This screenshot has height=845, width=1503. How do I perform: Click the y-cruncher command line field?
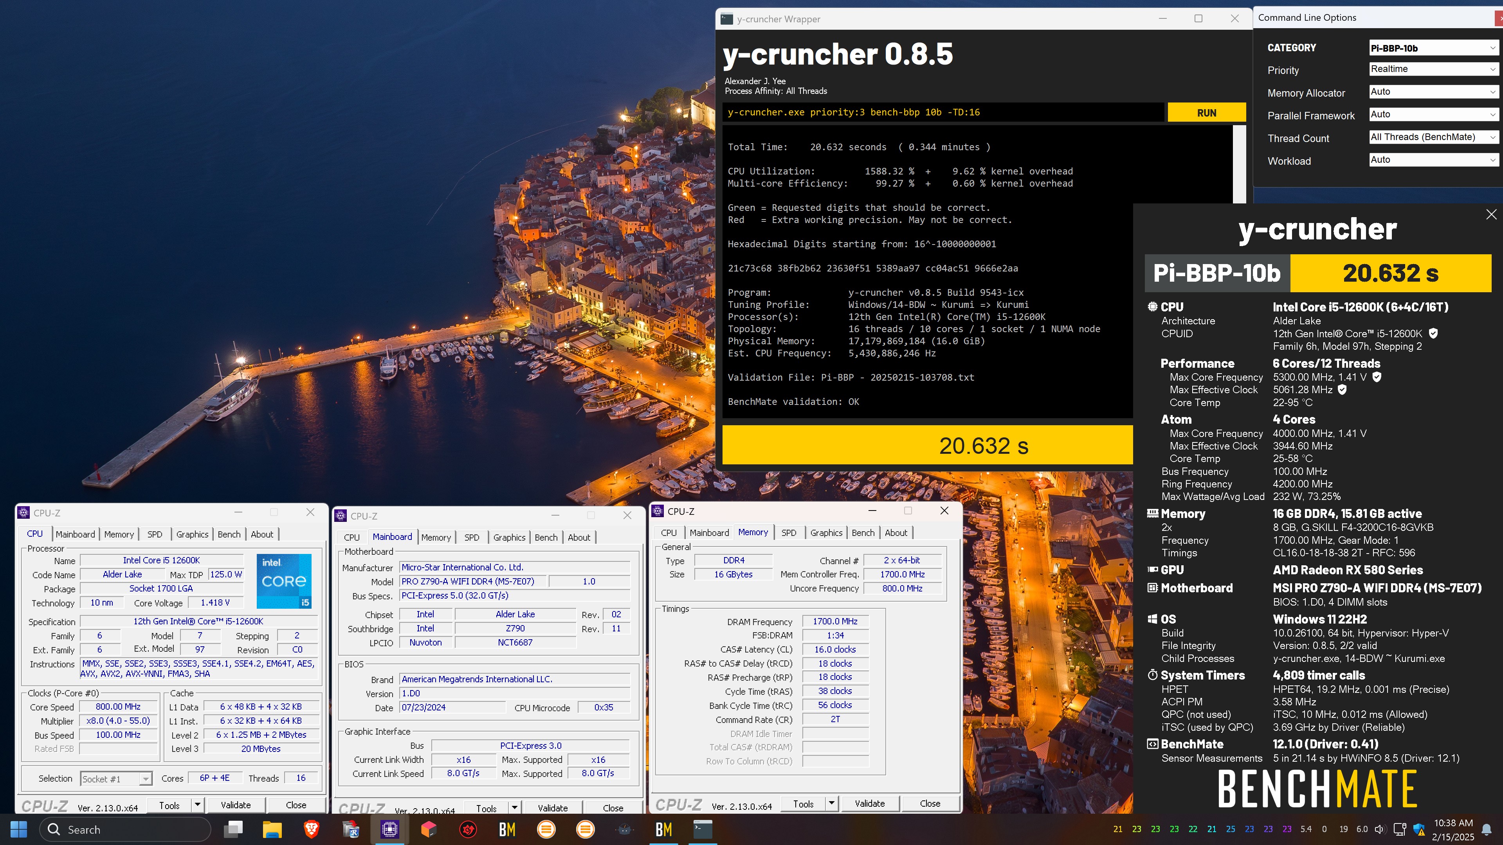943,112
